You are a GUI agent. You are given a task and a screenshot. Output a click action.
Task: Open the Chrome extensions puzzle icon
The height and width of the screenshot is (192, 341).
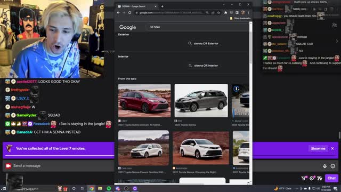pos(225,13)
